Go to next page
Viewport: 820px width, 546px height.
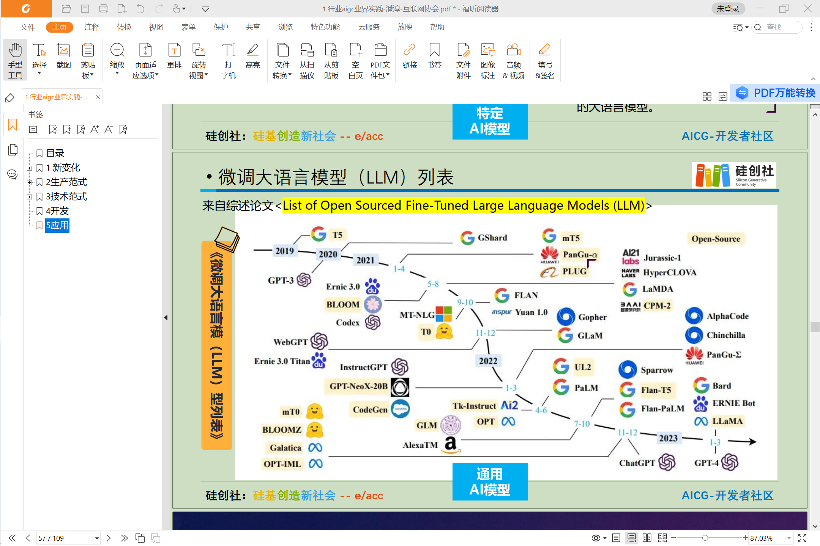click(x=109, y=538)
